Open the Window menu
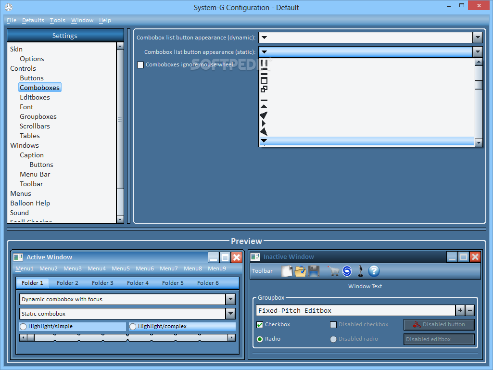Viewport: 493px width, 370px height. (x=82, y=20)
